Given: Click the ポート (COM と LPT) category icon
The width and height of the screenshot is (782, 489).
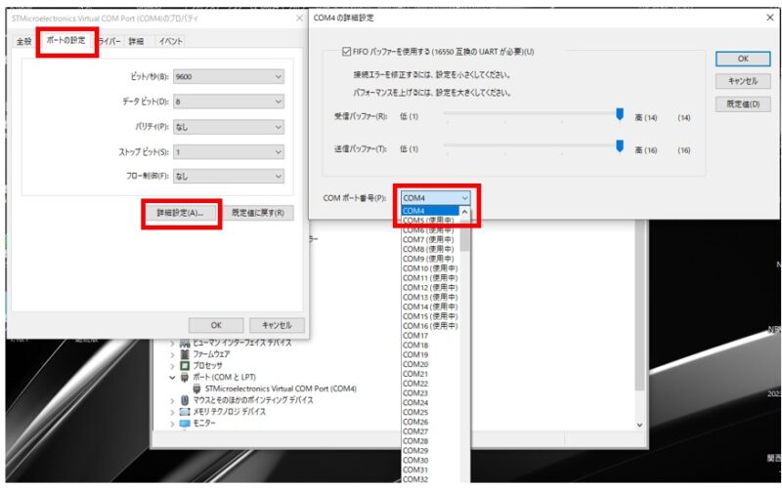Looking at the screenshot, I should (x=185, y=377).
